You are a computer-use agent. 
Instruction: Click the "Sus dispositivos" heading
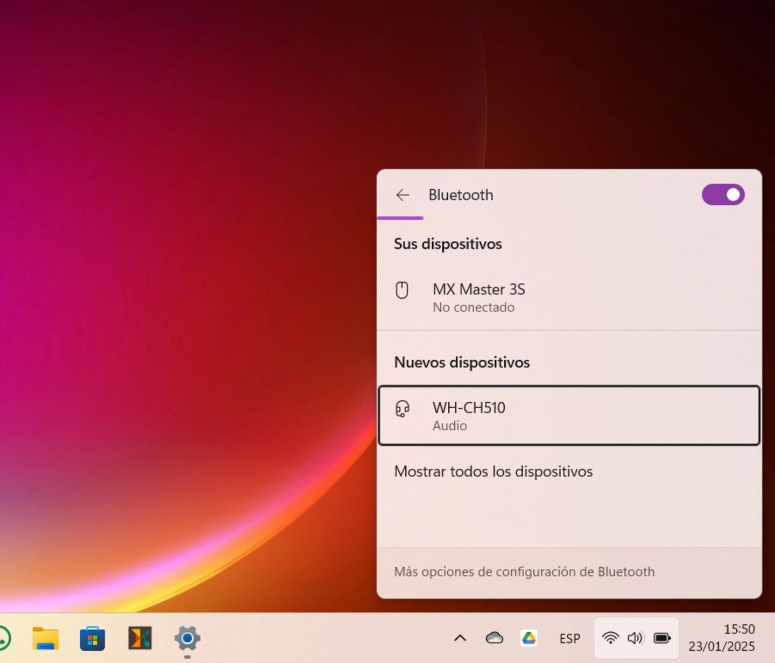click(448, 244)
